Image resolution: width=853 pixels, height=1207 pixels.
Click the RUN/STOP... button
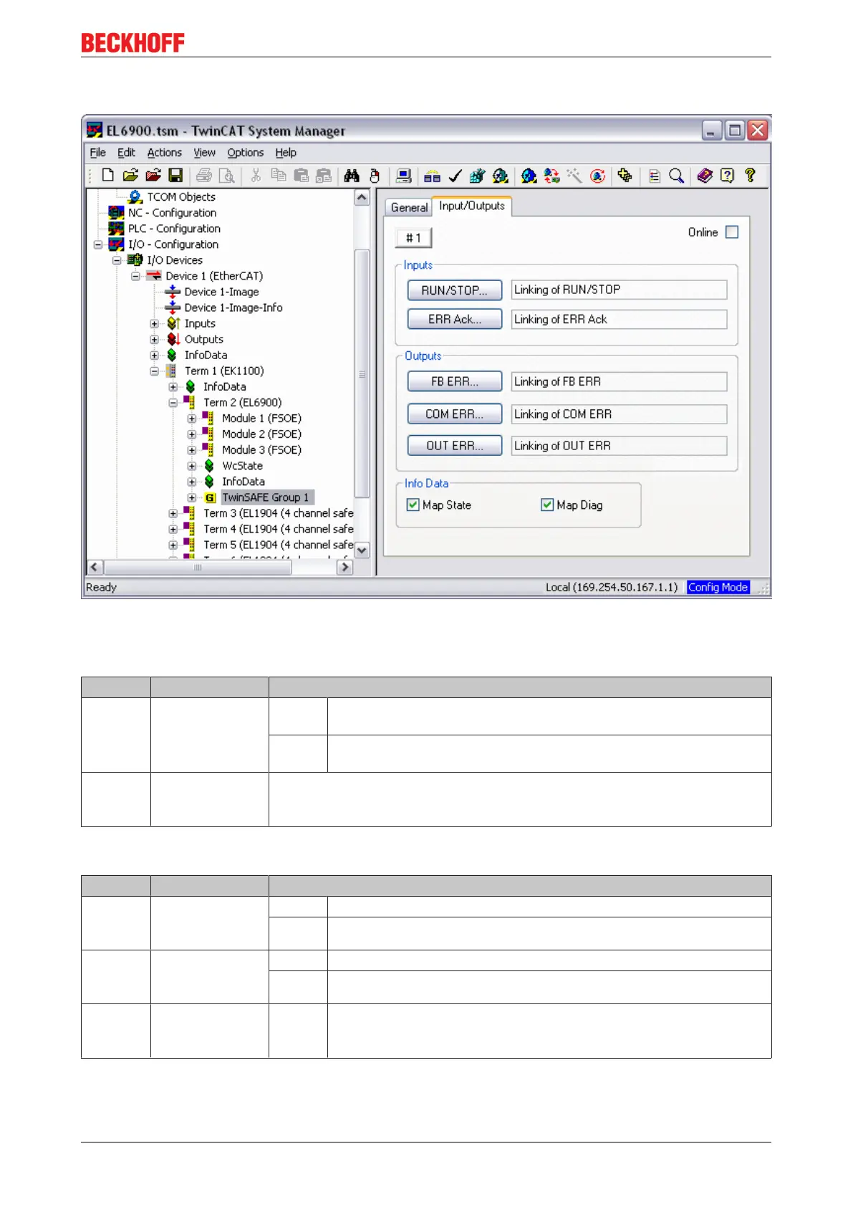(455, 290)
